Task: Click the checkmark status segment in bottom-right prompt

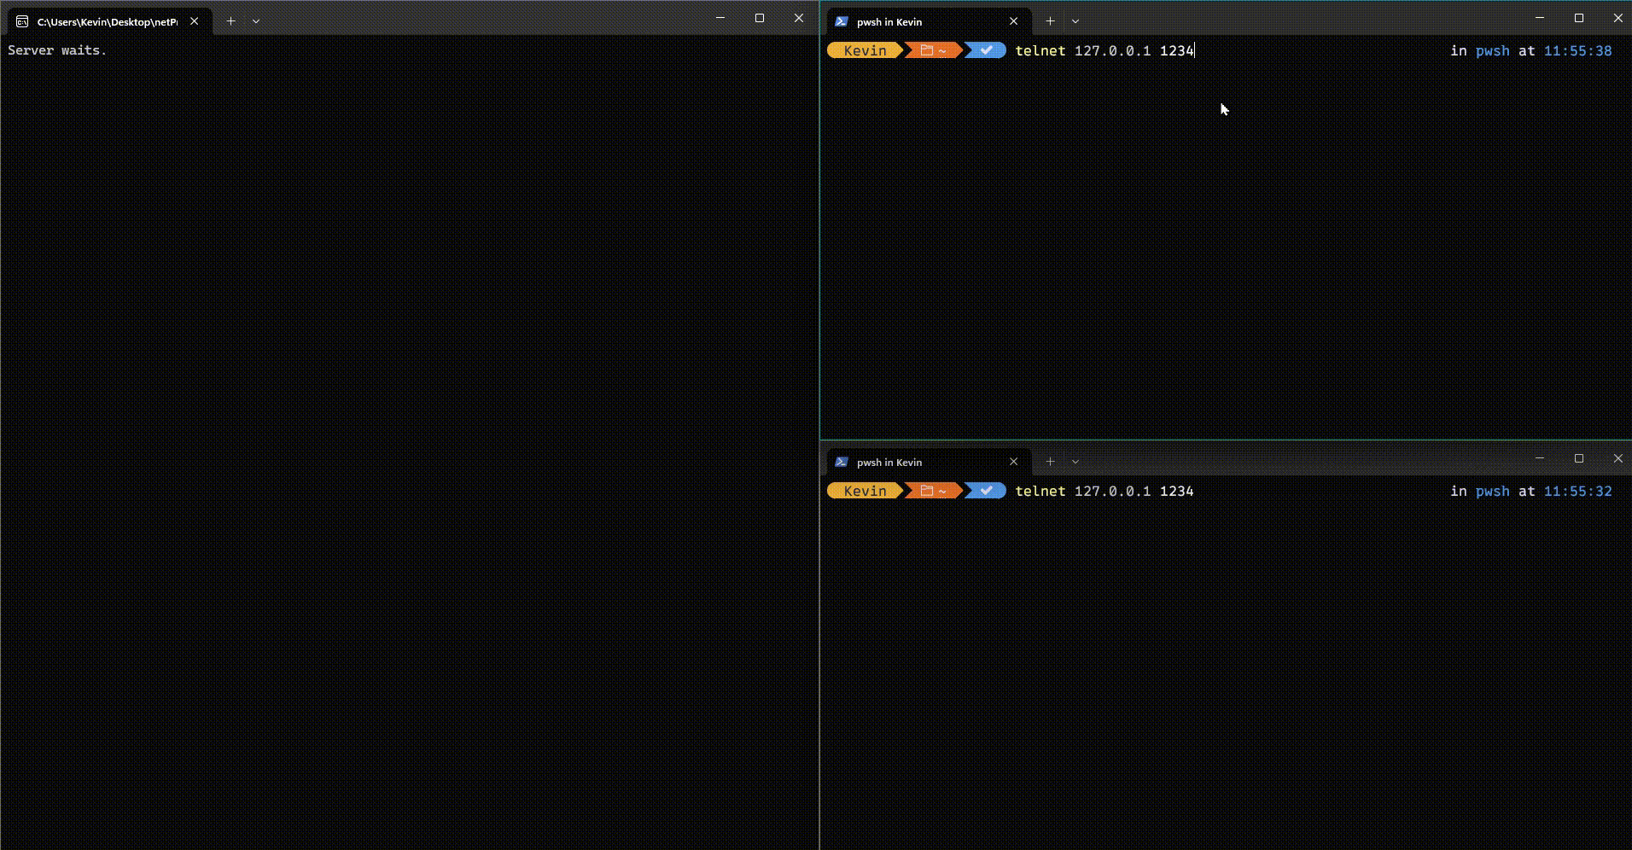Action: (x=986, y=491)
